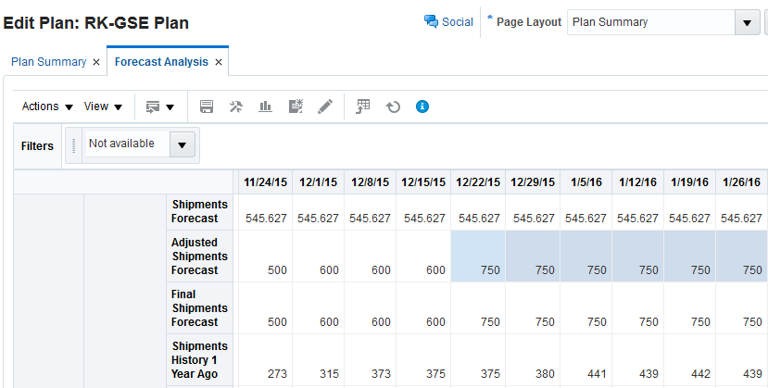Click the table drill icon with arrow
This screenshot has width=768, height=388.
tap(364, 106)
